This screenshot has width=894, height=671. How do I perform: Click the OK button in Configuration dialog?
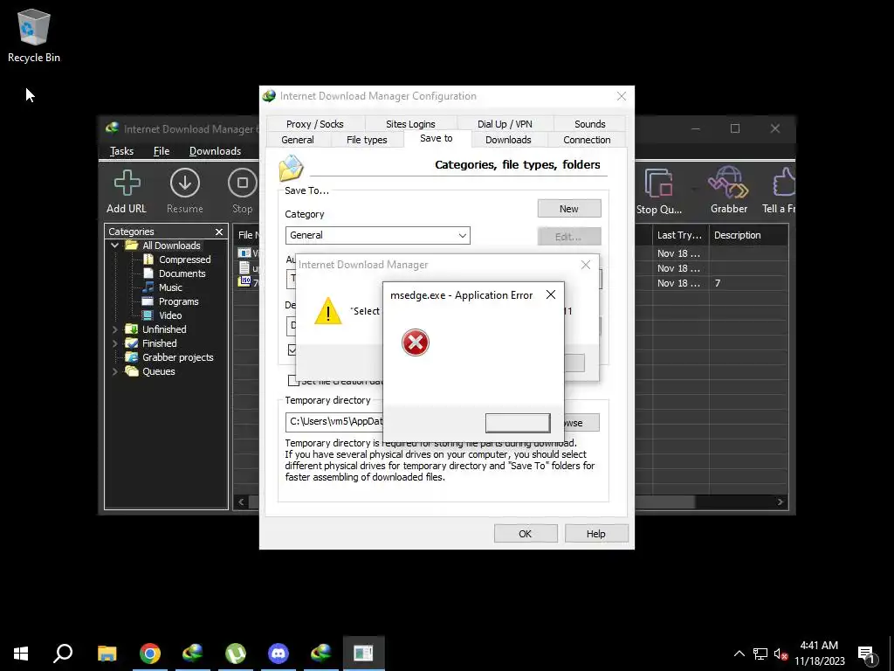pos(525,534)
